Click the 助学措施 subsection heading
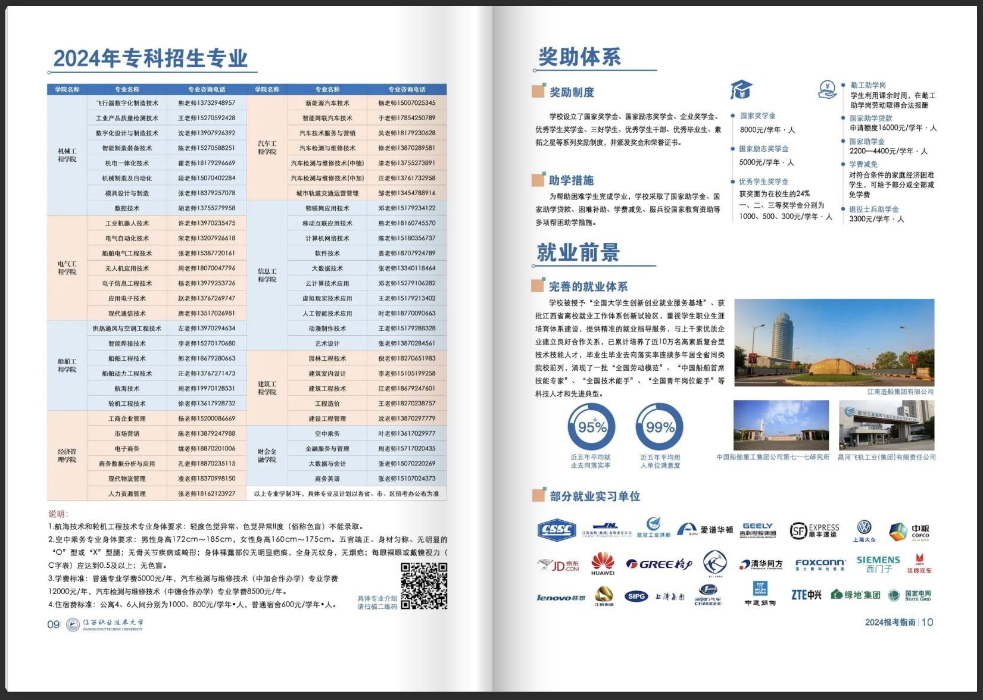Viewport: 983px width, 700px height. (x=572, y=180)
